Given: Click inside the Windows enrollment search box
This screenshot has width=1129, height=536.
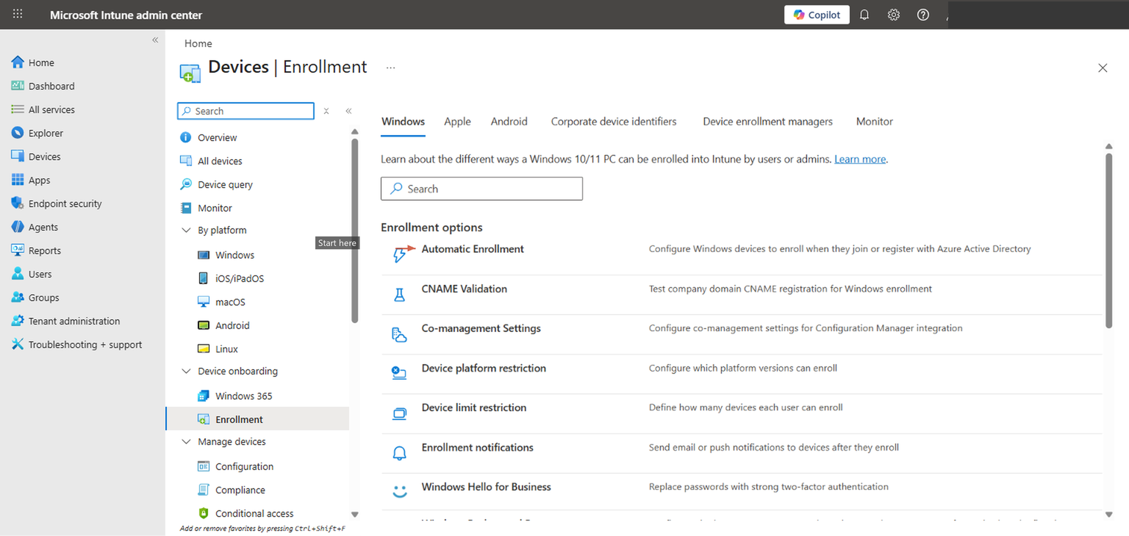Looking at the screenshot, I should 481,188.
